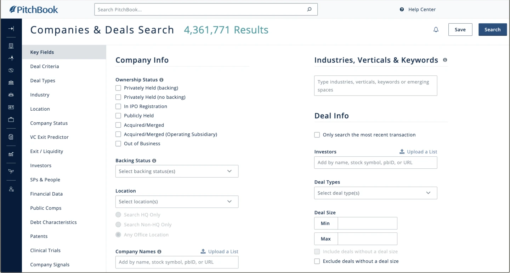Click Upload a List for Company Names
The width and height of the screenshot is (510, 273).
tap(220, 251)
